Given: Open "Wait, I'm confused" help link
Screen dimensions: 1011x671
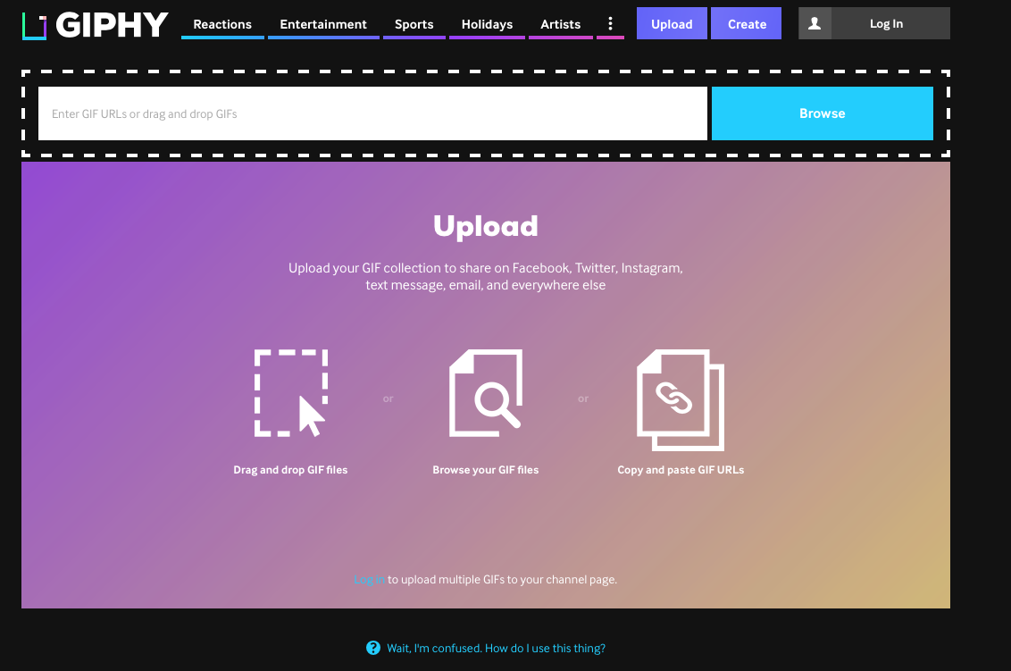Looking at the screenshot, I should [x=496, y=648].
